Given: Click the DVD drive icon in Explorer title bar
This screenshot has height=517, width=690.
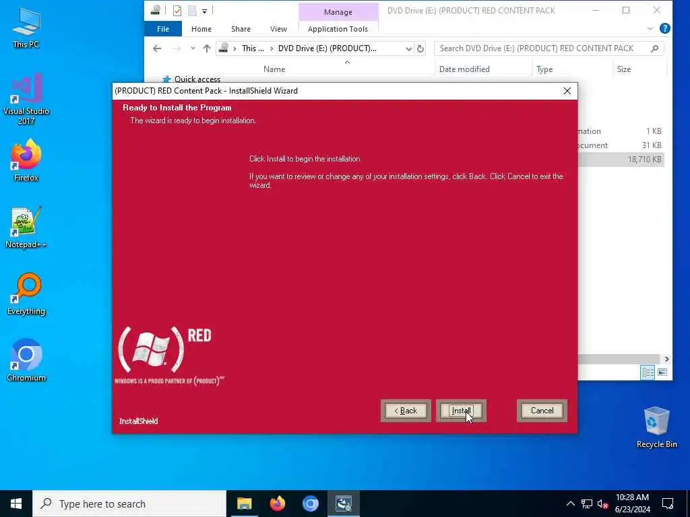Looking at the screenshot, I should 155,10.
